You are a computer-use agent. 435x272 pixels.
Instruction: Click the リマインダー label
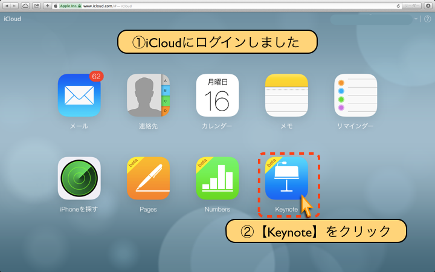355,126
